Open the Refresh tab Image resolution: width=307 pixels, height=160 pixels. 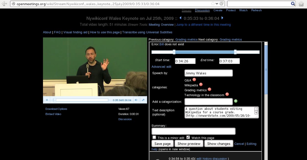[x=256, y=10]
